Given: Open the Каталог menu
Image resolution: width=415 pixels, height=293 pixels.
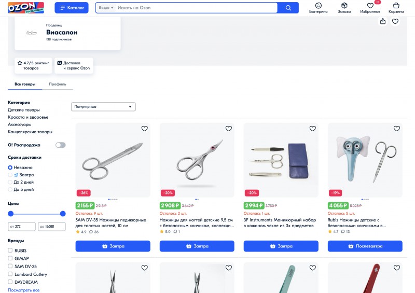Looking at the screenshot, I should coord(72,8).
